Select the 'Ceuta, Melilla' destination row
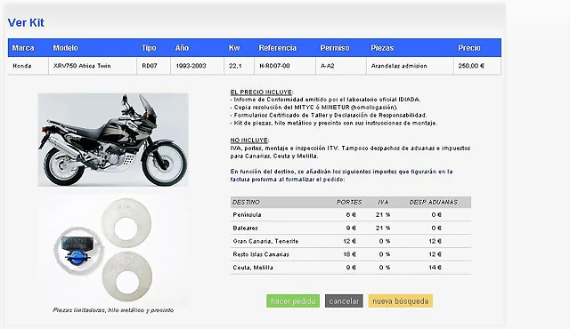570x329 pixels. (351, 268)
